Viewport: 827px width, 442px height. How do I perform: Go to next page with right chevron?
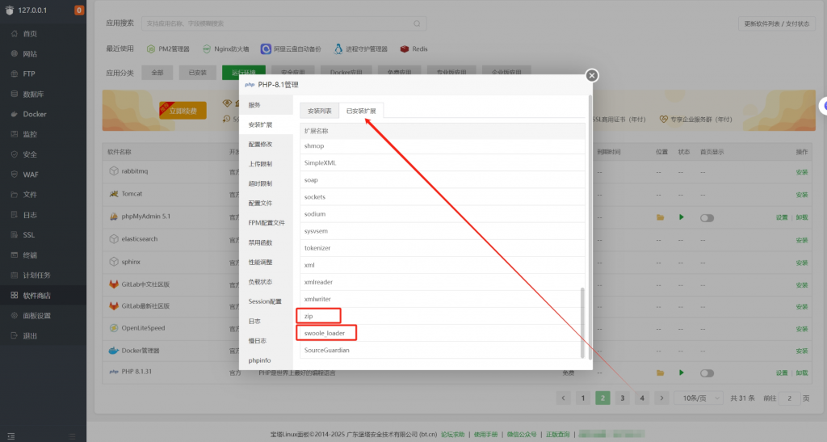[661, 398]
